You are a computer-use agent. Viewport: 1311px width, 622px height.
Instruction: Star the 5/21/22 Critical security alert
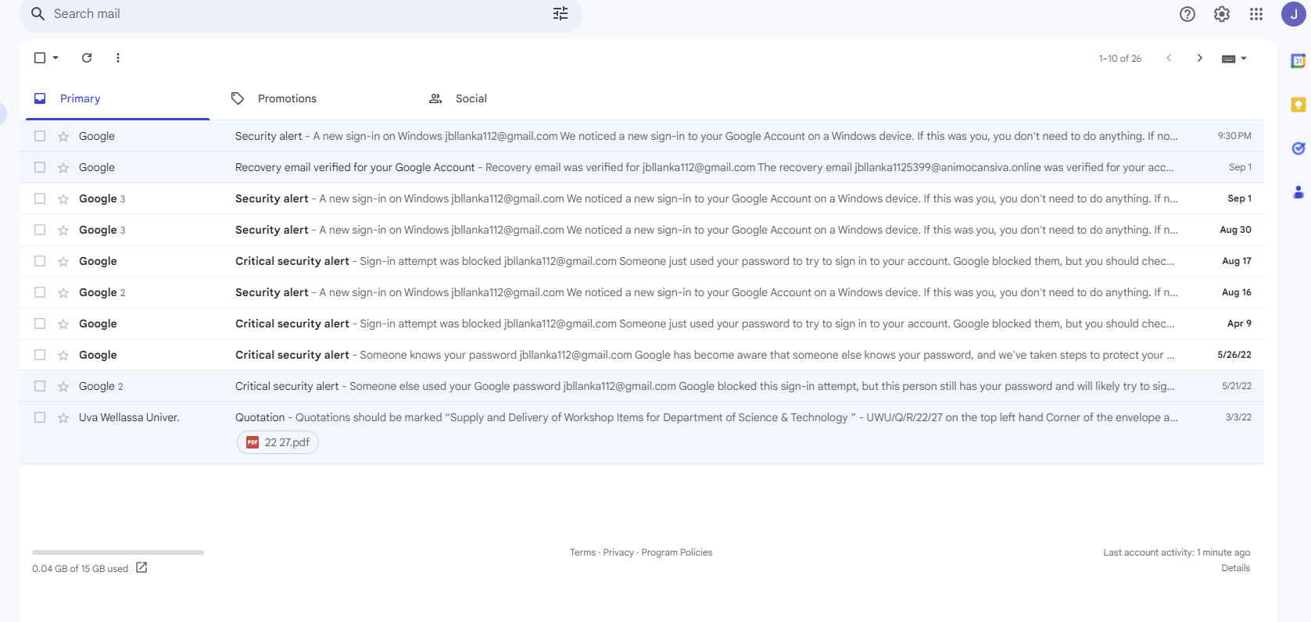(x=63, y=386)
